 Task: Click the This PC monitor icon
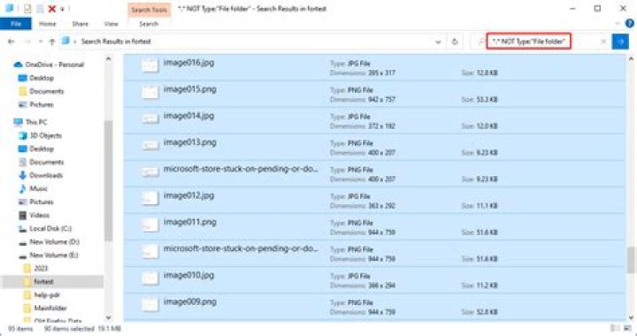pyautogui.click(x=18, y=122)
